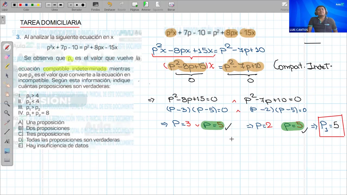The height and width of the screenshot is (195, 347).
Task: Go to the Siguiente next page
Action: pyautogui.click(x=158, y=6)
